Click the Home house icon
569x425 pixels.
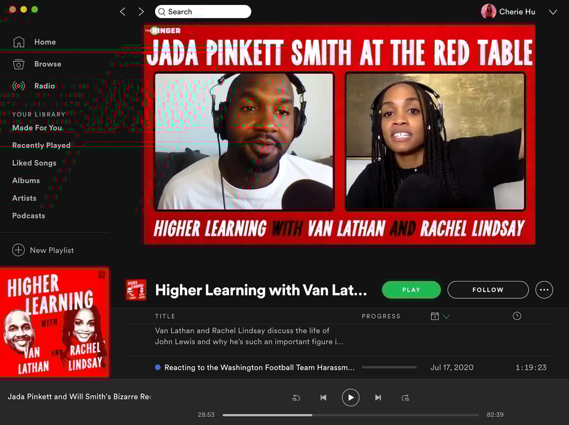pos(19,42)
